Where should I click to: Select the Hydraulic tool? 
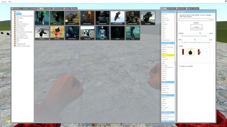pyautogui.click(x=164, y=24)
